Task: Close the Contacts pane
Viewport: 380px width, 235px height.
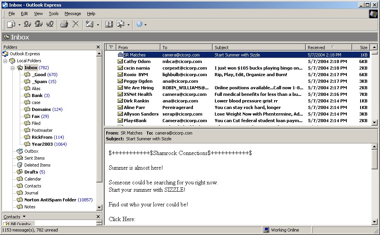Action: pos(98,216)
